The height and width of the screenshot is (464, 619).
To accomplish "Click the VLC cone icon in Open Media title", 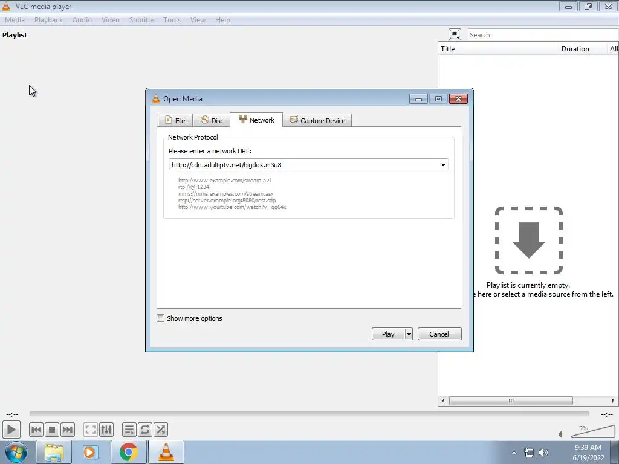I will (156, 98).
